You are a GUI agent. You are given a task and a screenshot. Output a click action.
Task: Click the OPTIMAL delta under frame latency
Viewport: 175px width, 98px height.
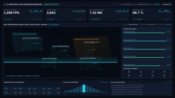click(x=94, y=19)
